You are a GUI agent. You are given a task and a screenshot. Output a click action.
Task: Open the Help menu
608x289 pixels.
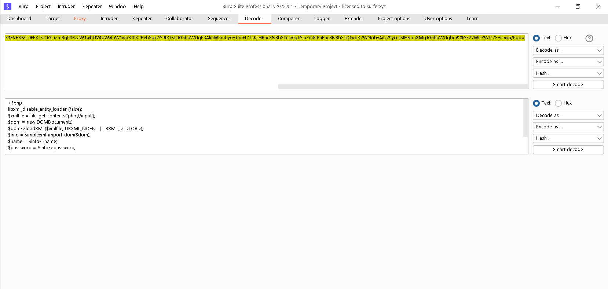[139, 7]
